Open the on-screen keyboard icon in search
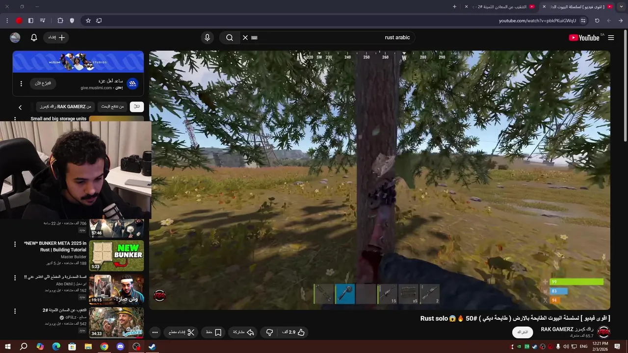 coord(254,38)
